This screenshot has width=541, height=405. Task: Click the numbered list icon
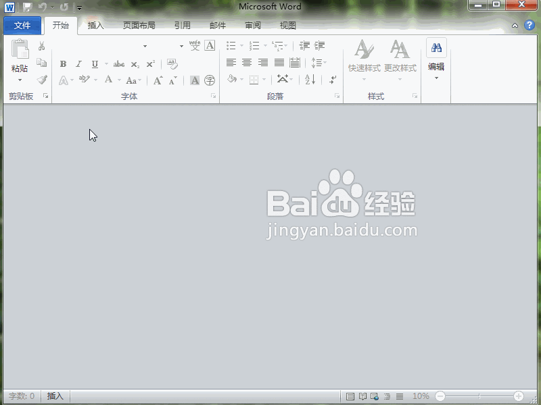coord(254,45)
